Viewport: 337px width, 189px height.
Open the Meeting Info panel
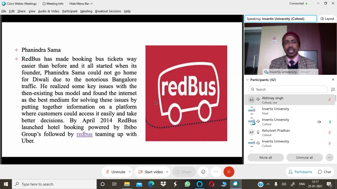pyautogui.click(x=53, y=4)
